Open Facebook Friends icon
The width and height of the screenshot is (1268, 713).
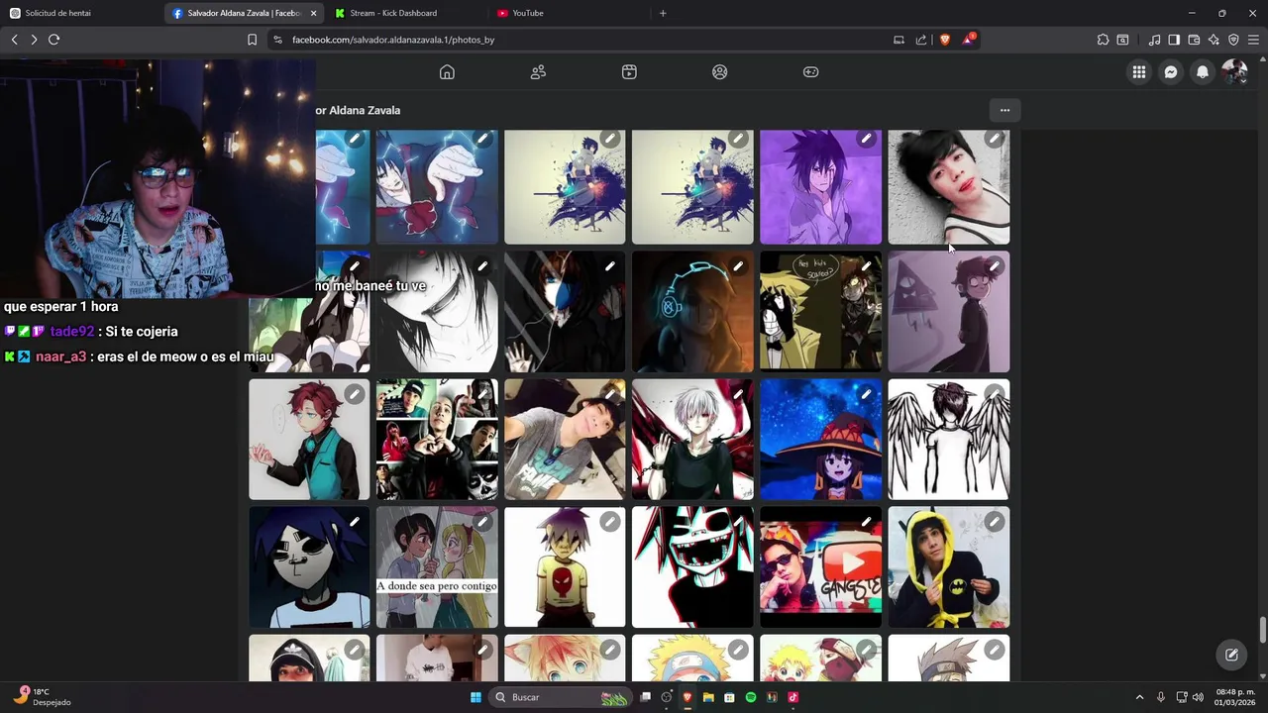pos(538,72)
